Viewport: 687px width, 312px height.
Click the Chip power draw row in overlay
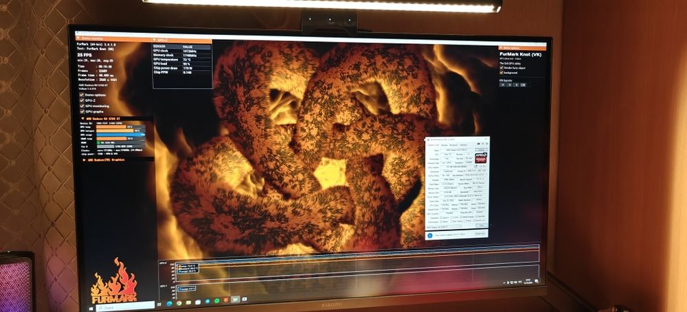click(x=182, y=69)
